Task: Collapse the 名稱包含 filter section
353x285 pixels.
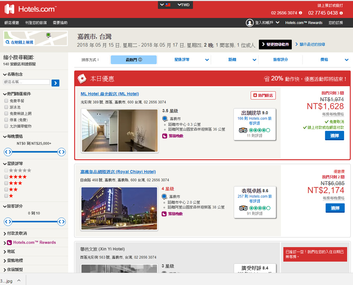Action: click(13, 74)
